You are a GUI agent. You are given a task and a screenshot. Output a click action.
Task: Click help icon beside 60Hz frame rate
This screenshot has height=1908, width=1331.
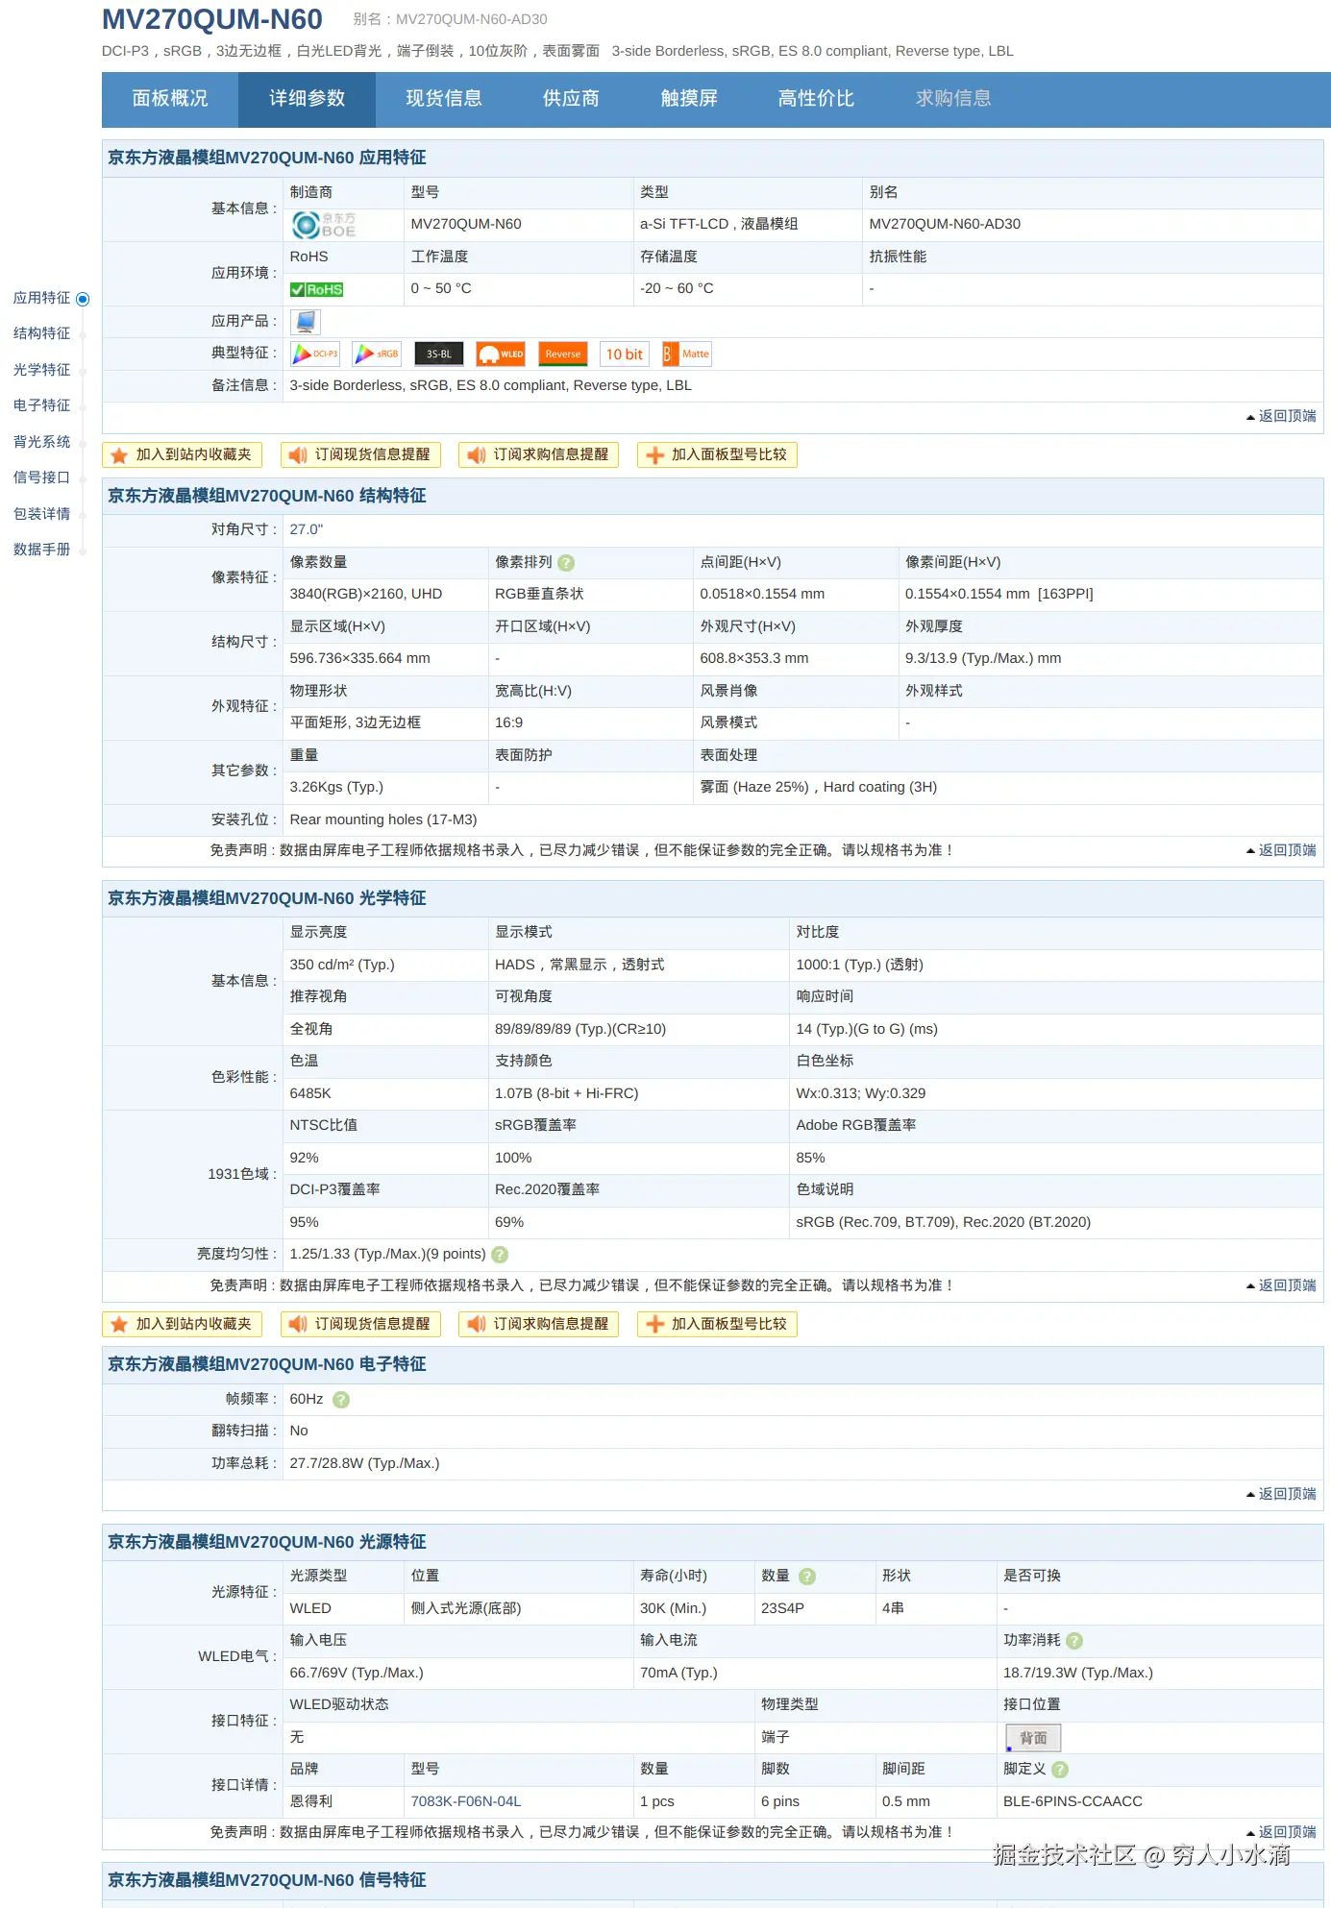pyautogui.click(x=341, y=1400)
